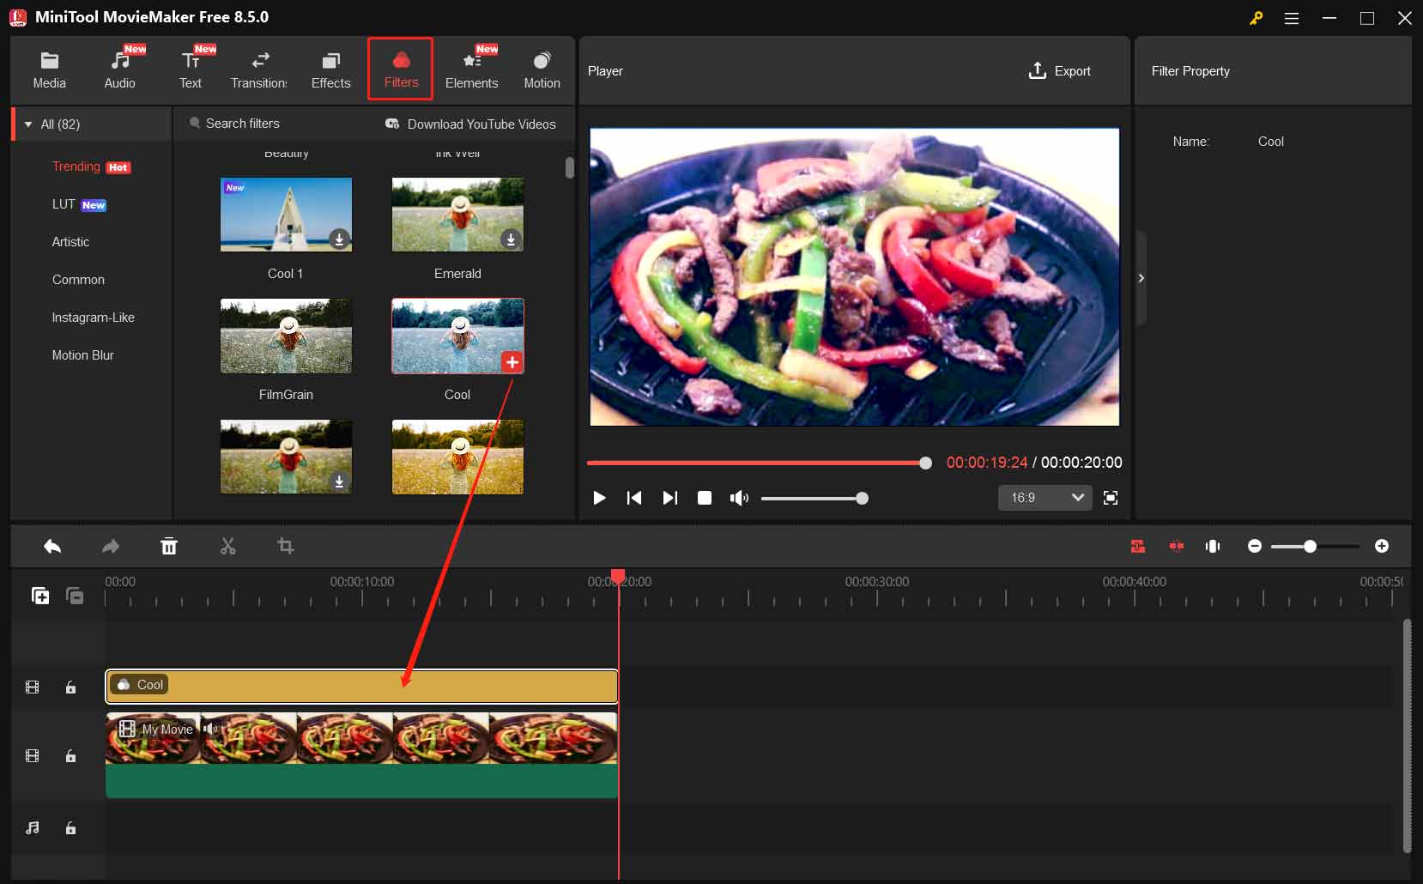Viewport: 1423px width, 884px height.
Task: Open the Text panel
Action: (190, 69)
